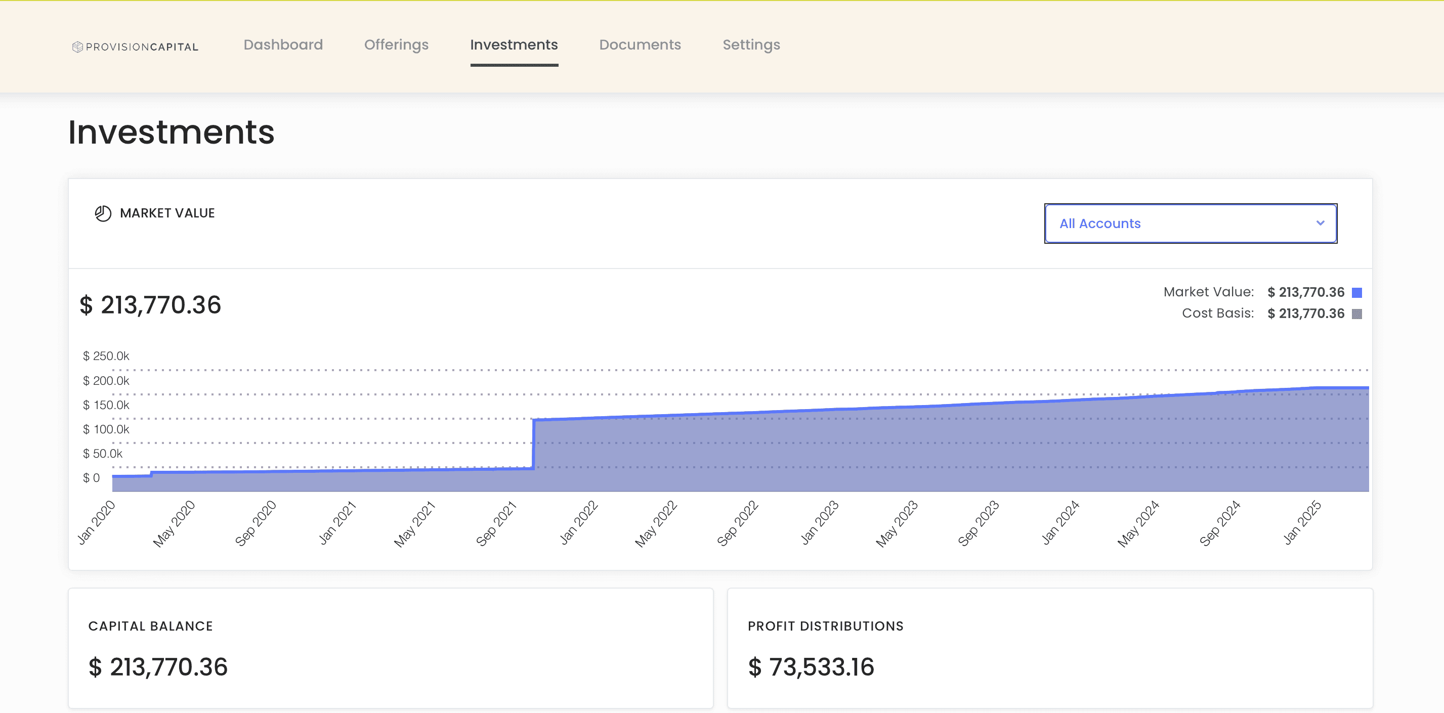Switch to the Documents tab
This screenshot has height=713, width=1444.
640,45
